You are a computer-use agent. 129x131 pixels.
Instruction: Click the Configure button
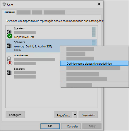tap(15, 115)
